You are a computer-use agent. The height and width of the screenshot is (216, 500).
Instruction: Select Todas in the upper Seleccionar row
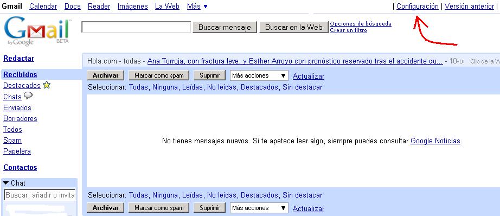138,87
